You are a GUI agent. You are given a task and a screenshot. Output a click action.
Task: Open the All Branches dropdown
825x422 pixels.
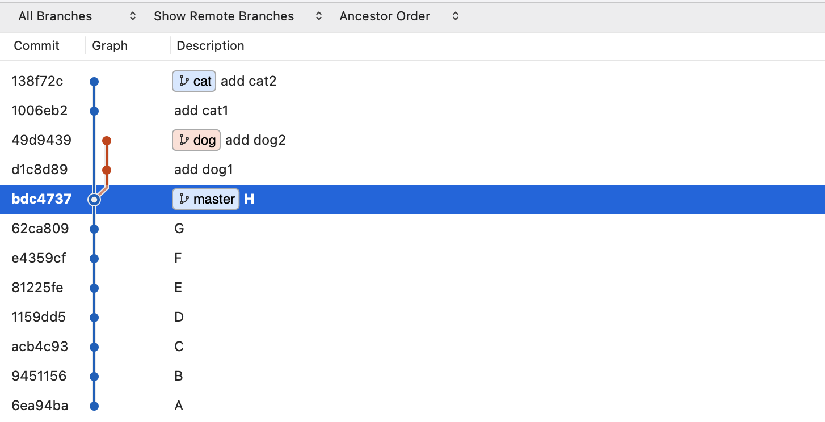pos(77,16)
